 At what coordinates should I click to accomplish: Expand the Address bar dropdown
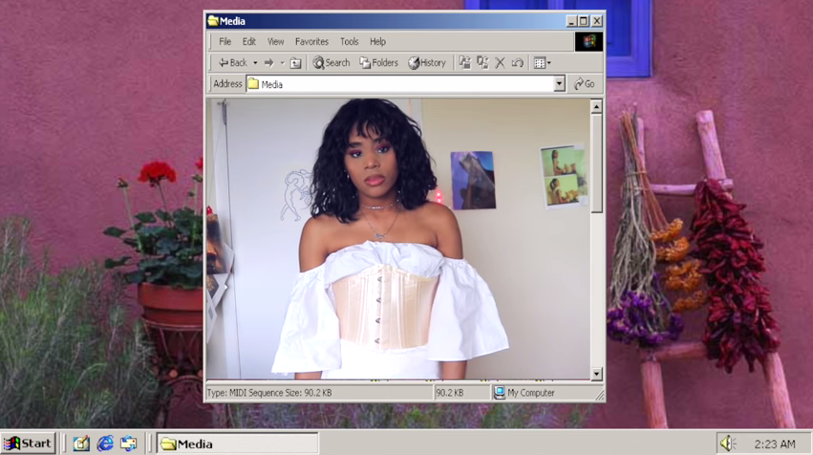pyautogui.click(x=559, y=84)
